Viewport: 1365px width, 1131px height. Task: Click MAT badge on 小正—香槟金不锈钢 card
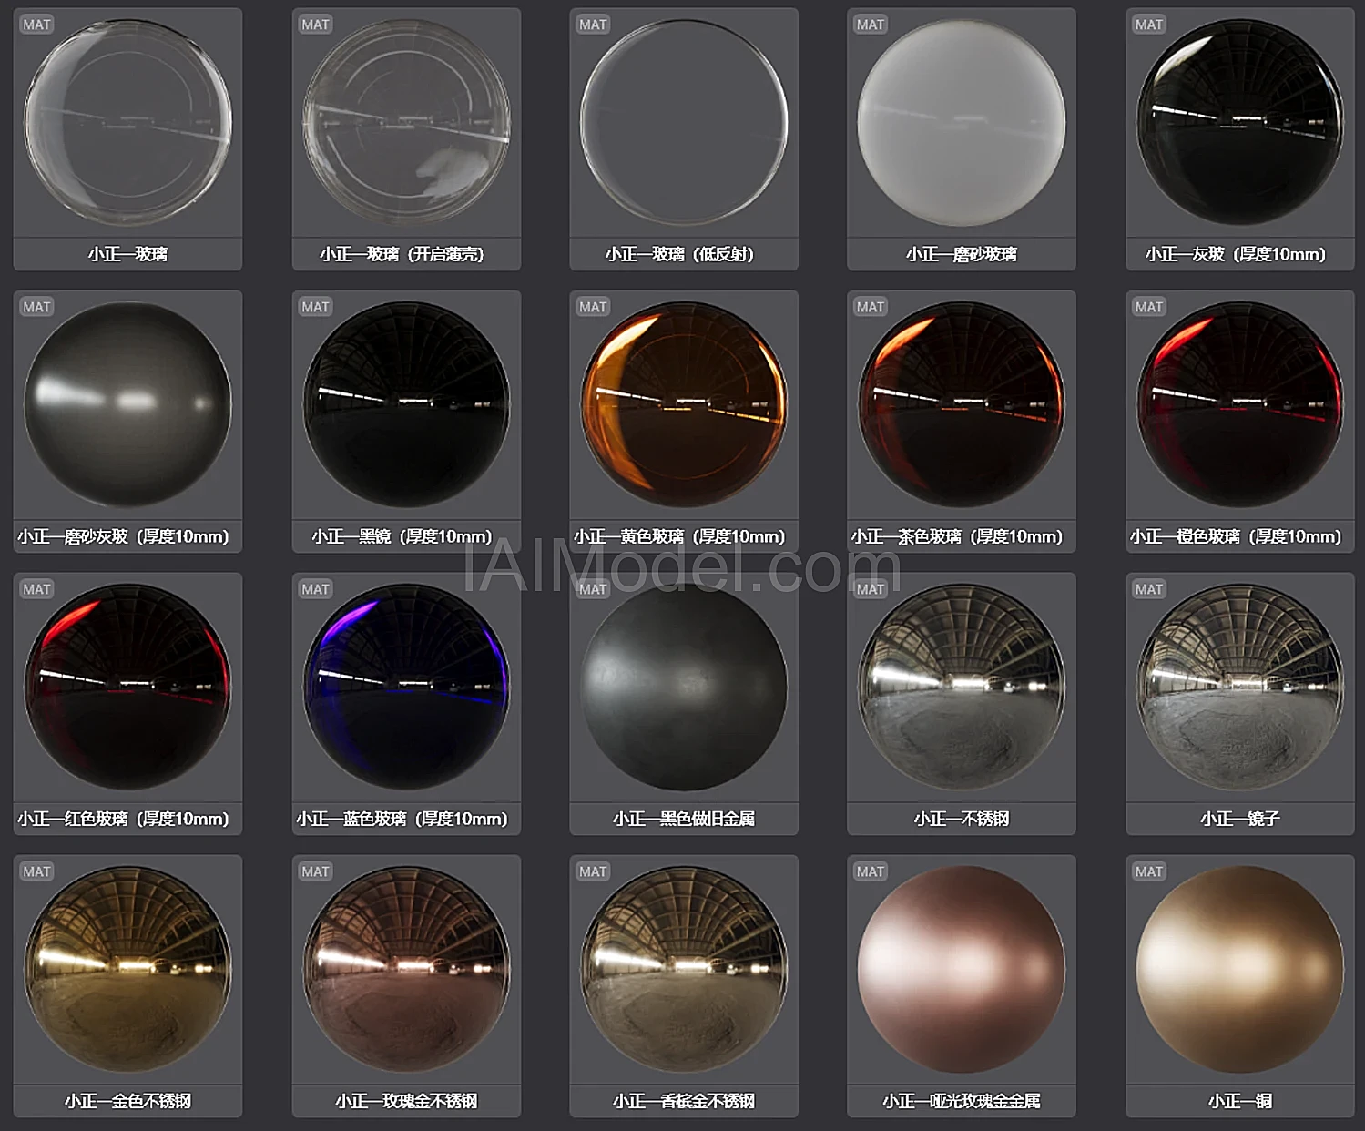[x=593, y=871]
